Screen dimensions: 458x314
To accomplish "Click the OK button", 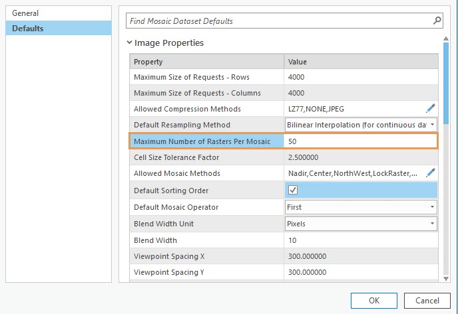I will pos(373,300).
